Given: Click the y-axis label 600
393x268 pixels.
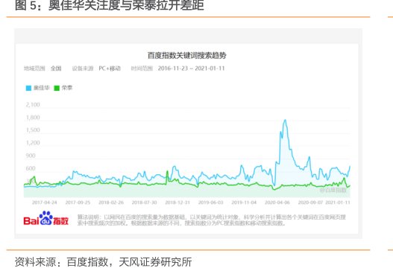Looking at the screenshot, I should [x=31, y=168].
